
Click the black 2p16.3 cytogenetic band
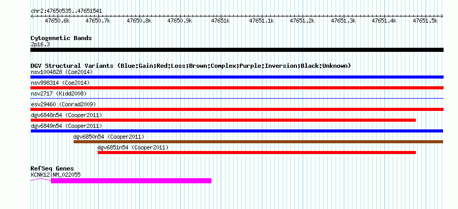(x=237, y=50)
